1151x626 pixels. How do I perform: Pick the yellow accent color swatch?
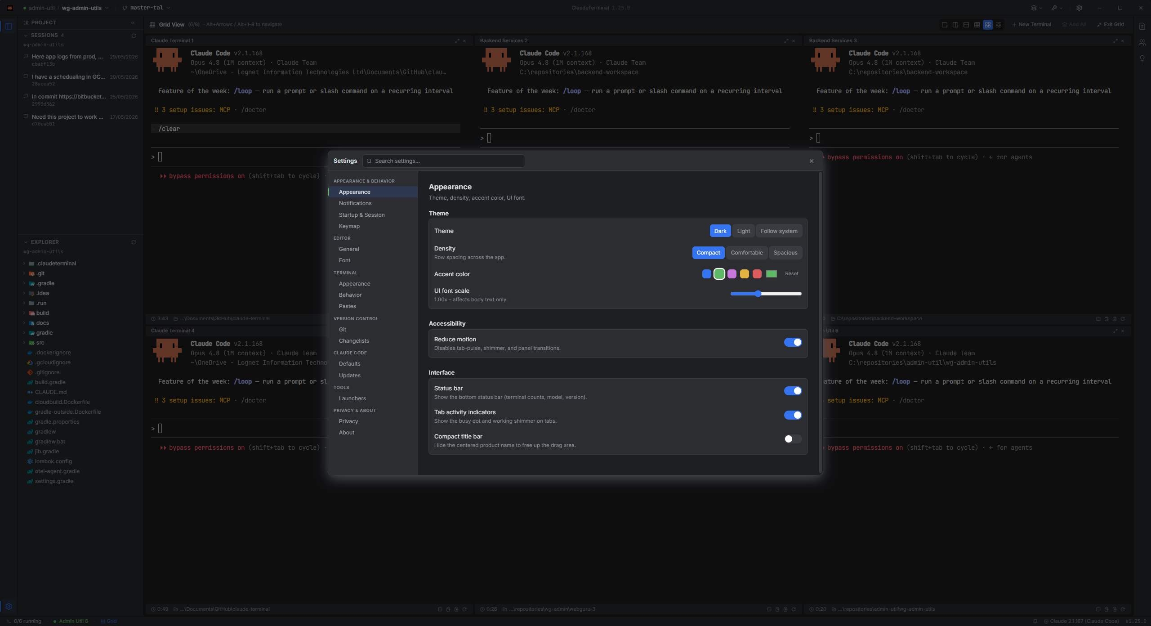tap(745, 274)
